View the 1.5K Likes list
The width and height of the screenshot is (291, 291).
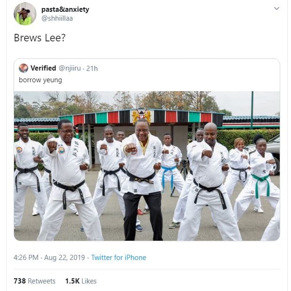[x=81, y=281]
